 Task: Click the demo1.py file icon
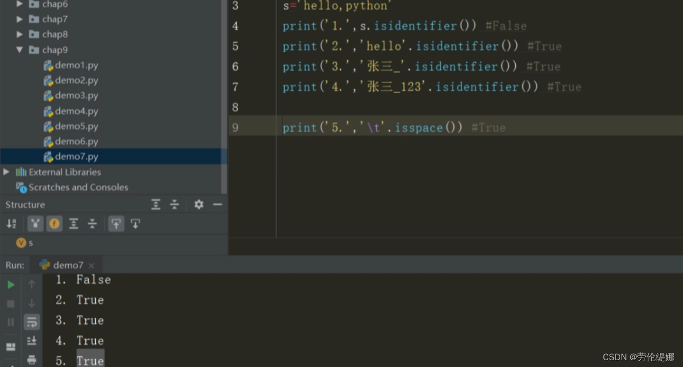pyautogui.click(x=48, y=65)
